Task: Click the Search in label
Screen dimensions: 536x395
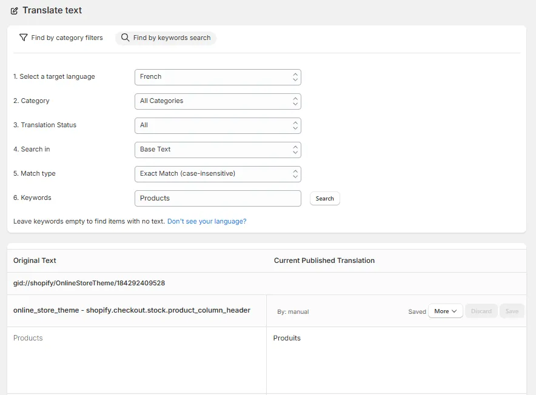Action: [x=32, y=149]
